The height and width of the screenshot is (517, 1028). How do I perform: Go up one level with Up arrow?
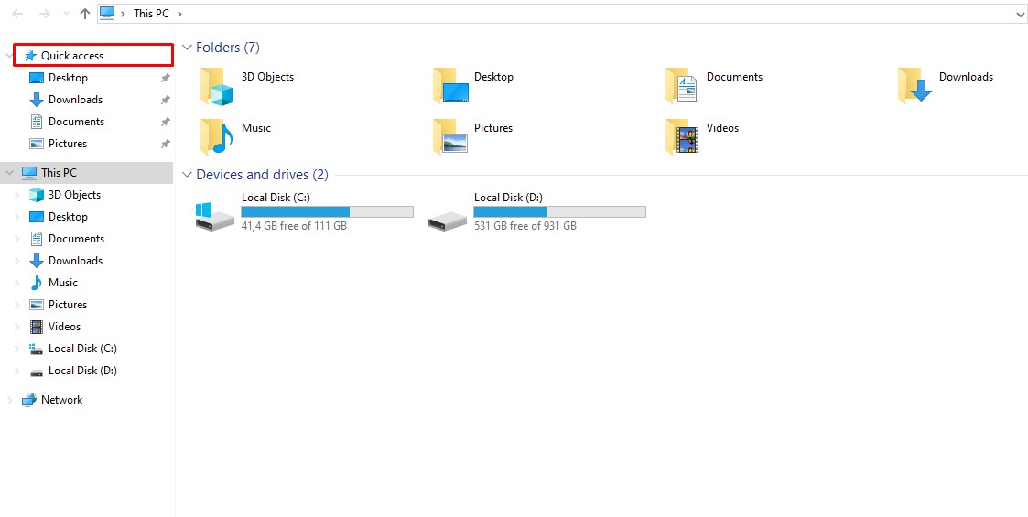84,13
